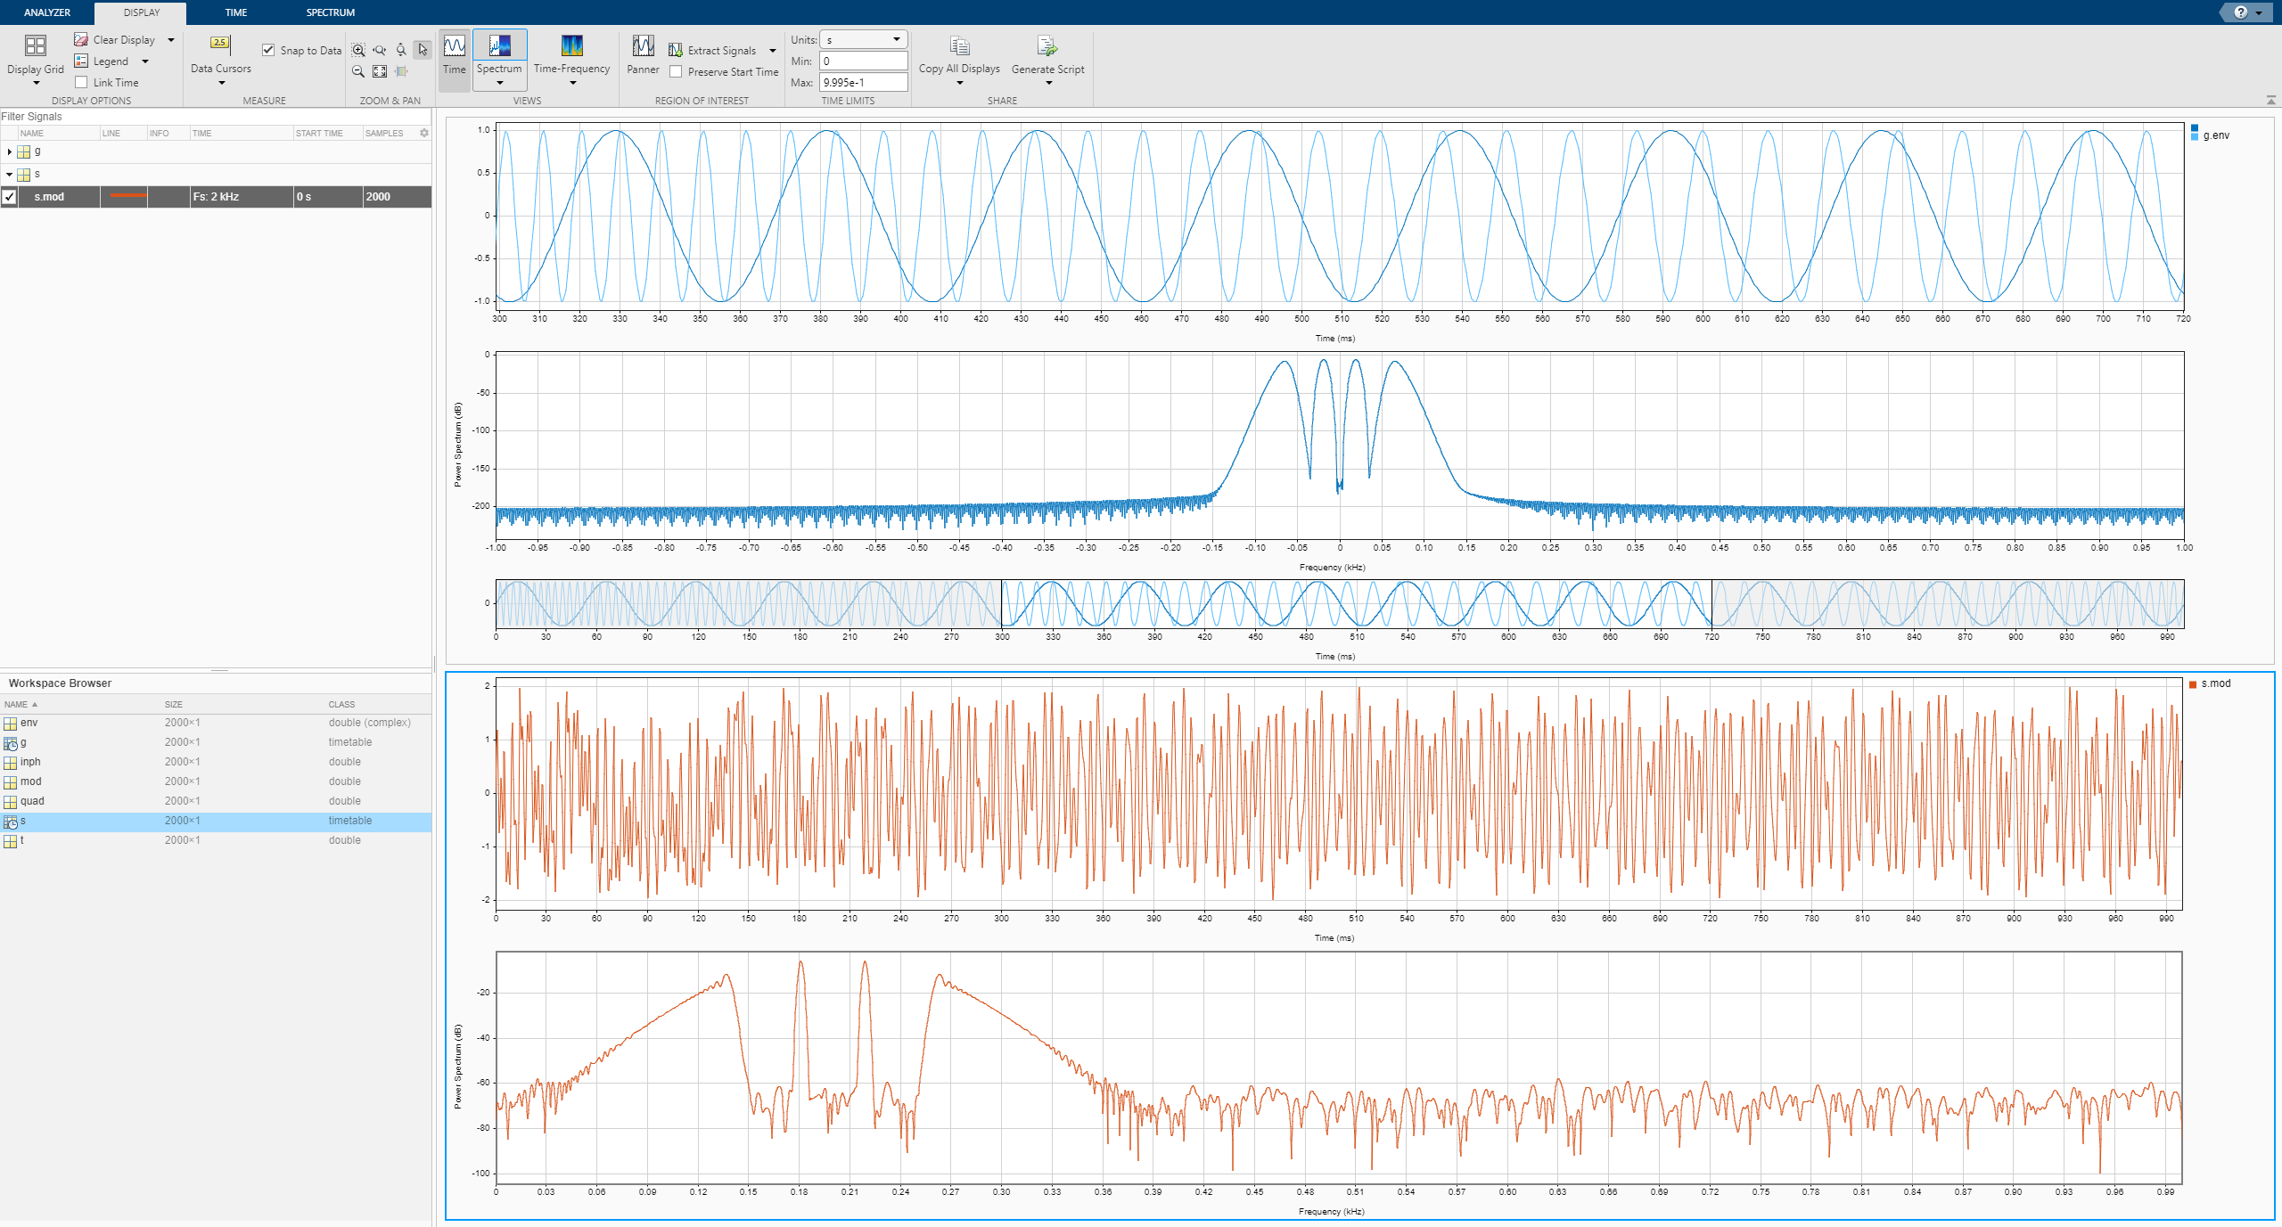The image size is (2282, 1227).
Task: Open the Time-Frequency view
Action: [571, 53]
